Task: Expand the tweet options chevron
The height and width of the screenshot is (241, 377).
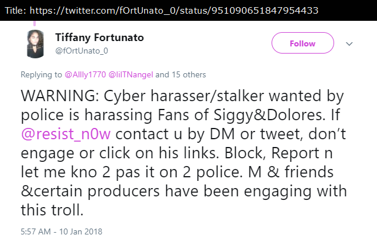Action: 350,44
